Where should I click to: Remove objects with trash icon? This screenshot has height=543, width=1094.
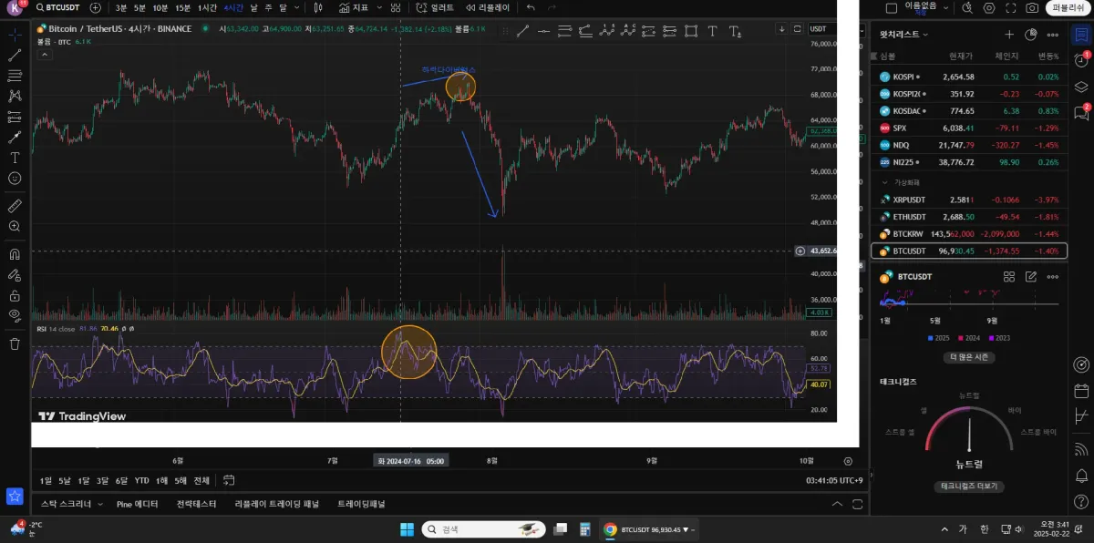[15, 343]
